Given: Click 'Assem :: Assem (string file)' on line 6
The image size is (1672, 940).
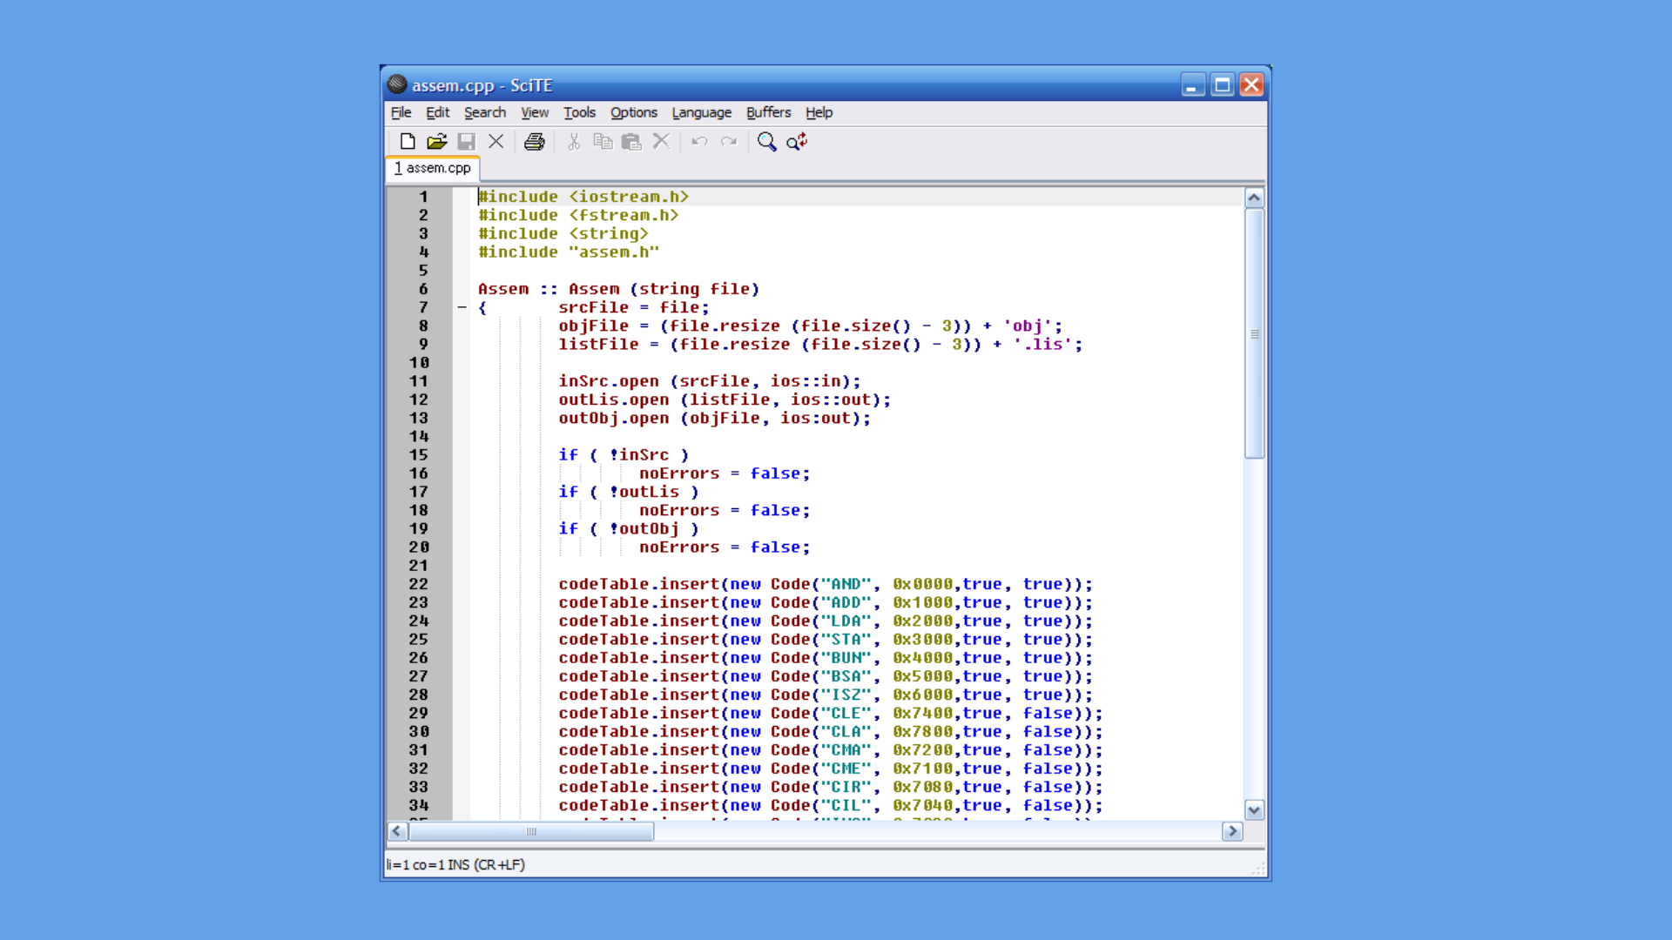Looking at the screenshot, I should [619, 289].
